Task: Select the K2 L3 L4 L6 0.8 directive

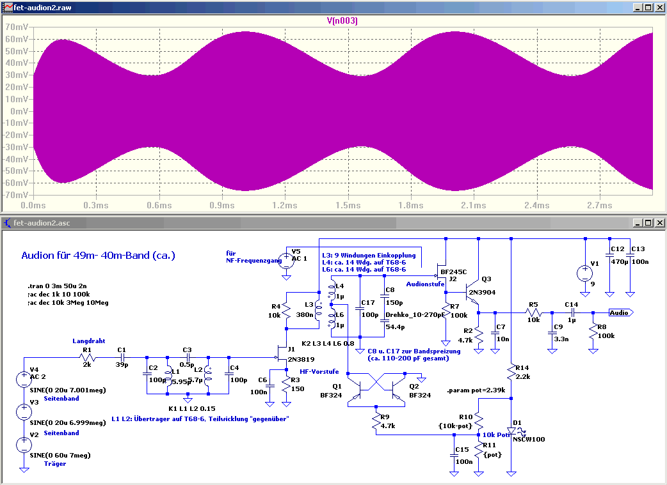Action: pos(328,343)
